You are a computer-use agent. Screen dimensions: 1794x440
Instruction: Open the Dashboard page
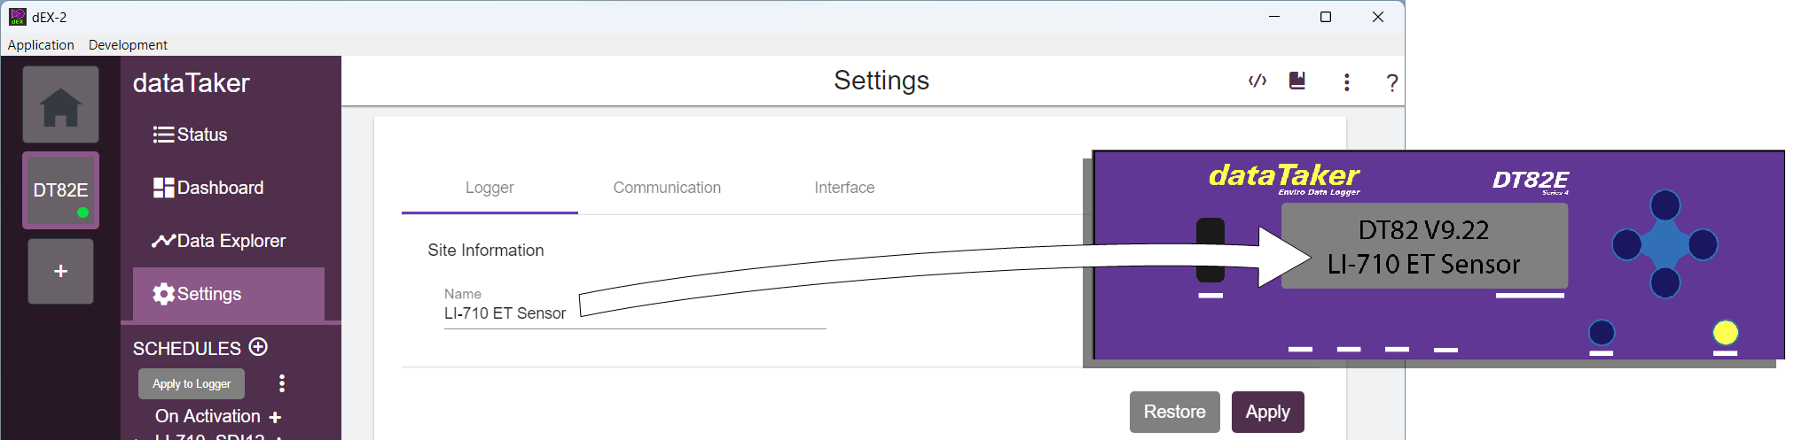[208, 188]
